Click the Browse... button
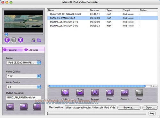The image size is (160, 118). 129,108
